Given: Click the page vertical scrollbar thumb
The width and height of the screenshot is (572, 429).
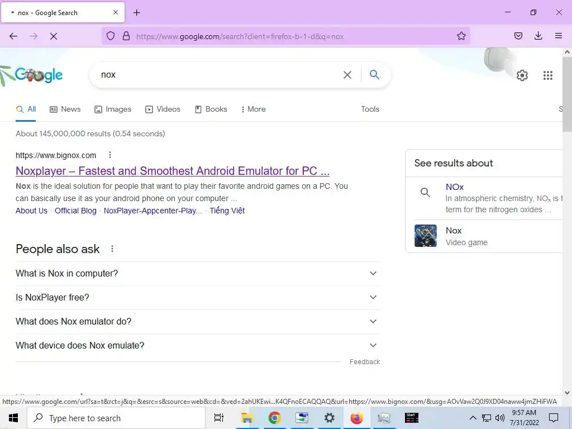Looking at the screenshot, I should point(567,94).
